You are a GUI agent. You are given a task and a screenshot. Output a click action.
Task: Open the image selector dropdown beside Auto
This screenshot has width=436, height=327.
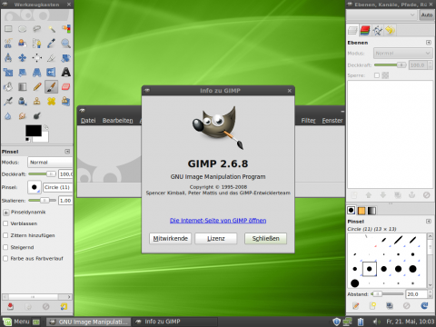coord(381,15)
